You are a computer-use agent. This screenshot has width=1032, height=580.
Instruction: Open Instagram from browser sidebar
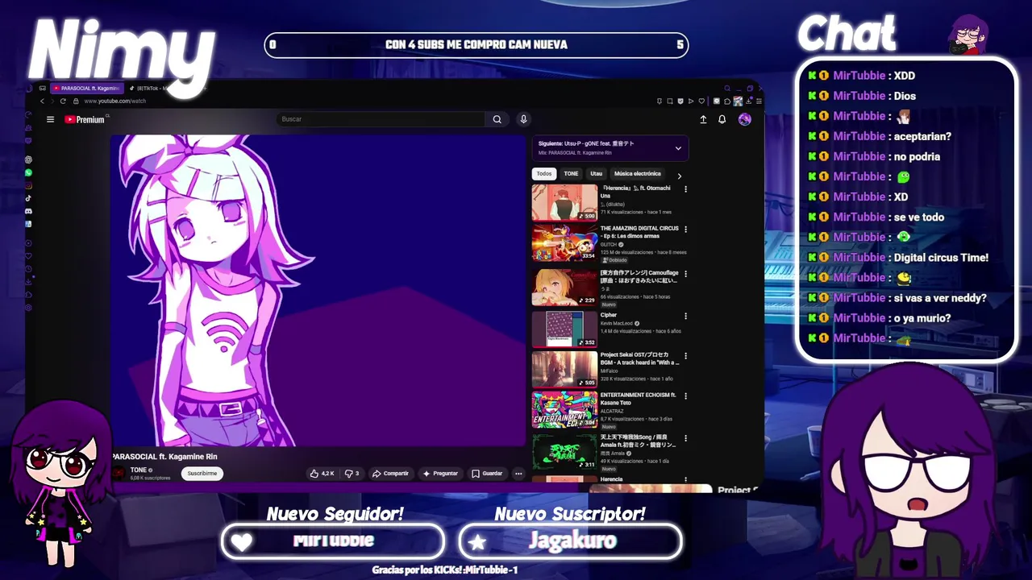(x=28, y=185)
